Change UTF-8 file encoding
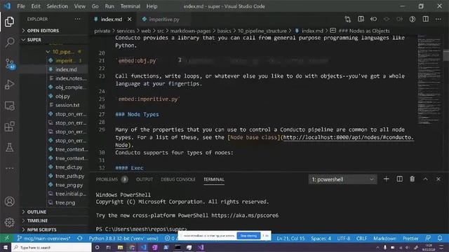This screenshot has width=449, height=252. point(343,238)
